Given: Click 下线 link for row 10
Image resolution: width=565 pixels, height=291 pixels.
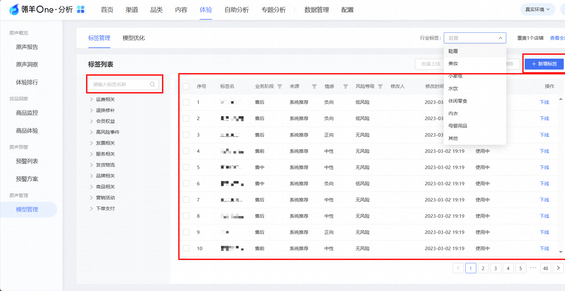Looking at the screenshot, I should pos(544,248).
